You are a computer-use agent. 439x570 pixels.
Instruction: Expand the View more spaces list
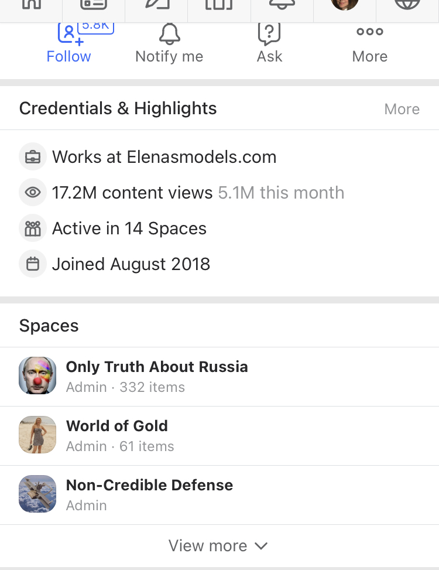click(208, 545)
